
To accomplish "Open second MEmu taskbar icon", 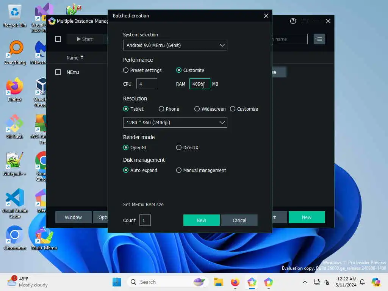I will pos(269,282).
